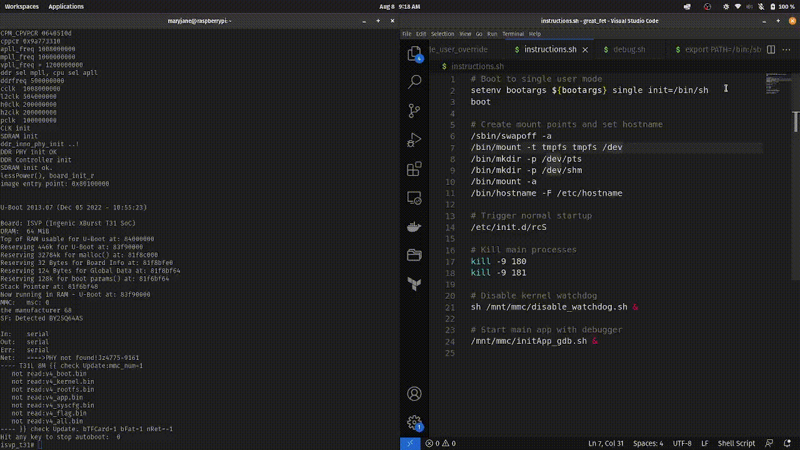This screenshot has height=450, width=800.
Task: Open the Spaces: 4 indentation selector
Action: (x=648, y=443)
